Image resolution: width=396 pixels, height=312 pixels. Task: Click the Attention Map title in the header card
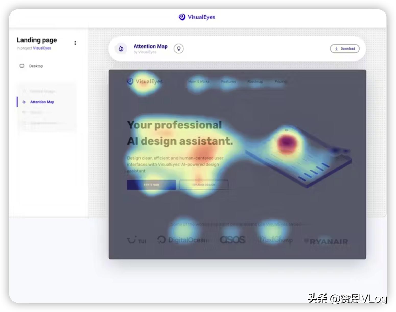tap(150, 46)
